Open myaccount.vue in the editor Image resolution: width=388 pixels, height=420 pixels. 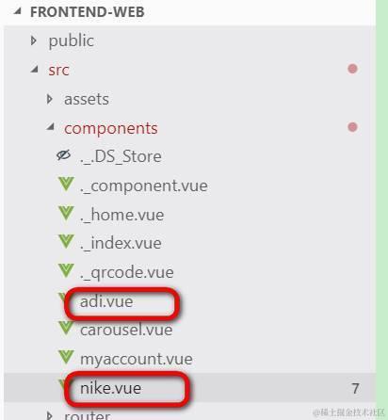[x=137, y=359]
